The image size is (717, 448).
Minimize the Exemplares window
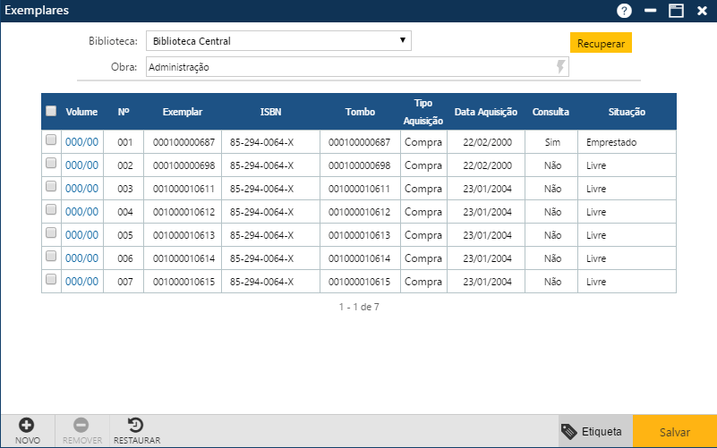click(x=651, y=11)
